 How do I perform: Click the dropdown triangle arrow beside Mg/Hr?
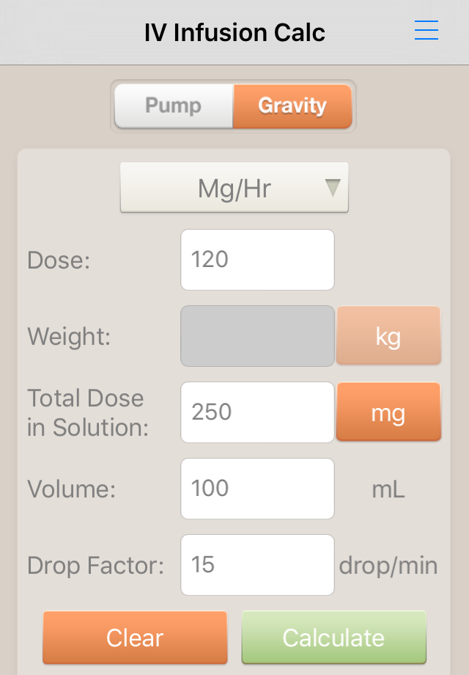[x=333, y=188]
